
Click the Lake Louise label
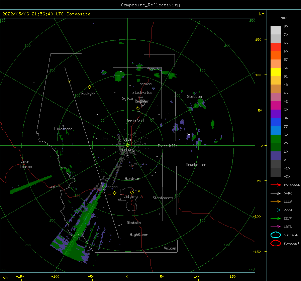click(26, 164)
